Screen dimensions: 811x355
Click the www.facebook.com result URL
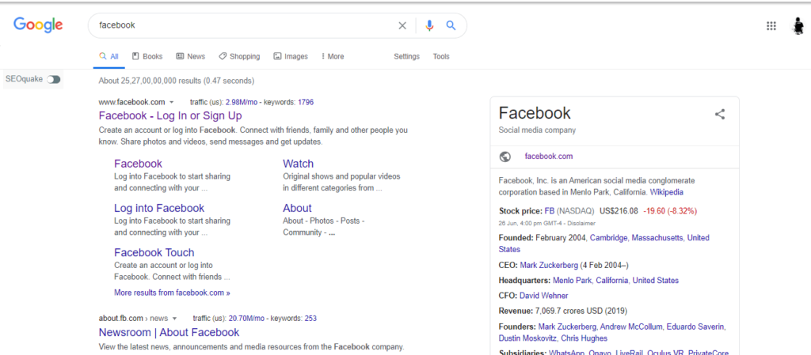click(132, 102)
